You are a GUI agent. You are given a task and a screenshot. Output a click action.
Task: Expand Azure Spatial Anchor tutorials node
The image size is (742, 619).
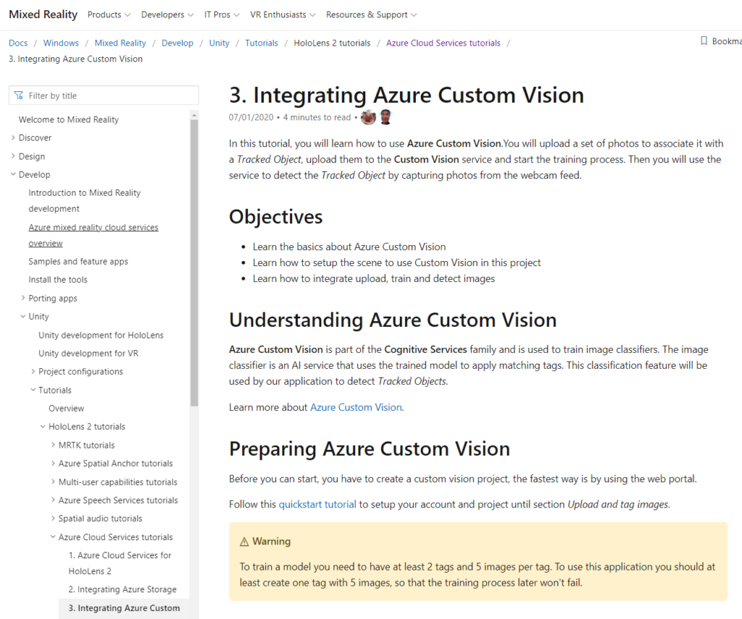click(x=52, y=463)
